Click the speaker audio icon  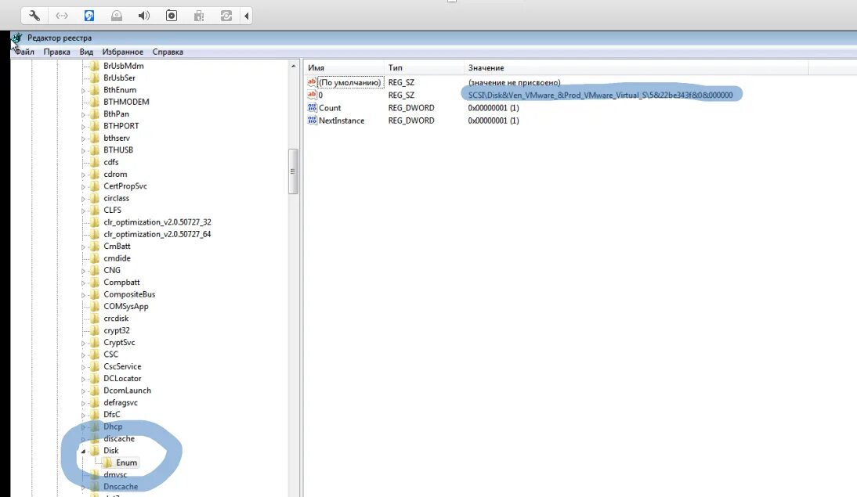[144, 15]
